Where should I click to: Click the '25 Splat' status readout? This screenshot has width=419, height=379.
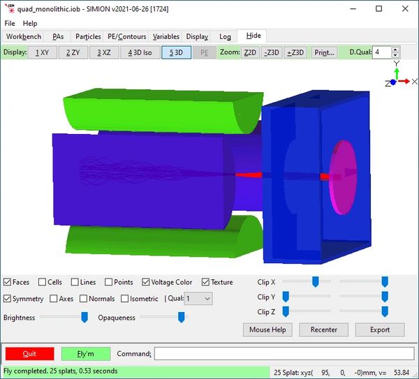coord(341,372)
